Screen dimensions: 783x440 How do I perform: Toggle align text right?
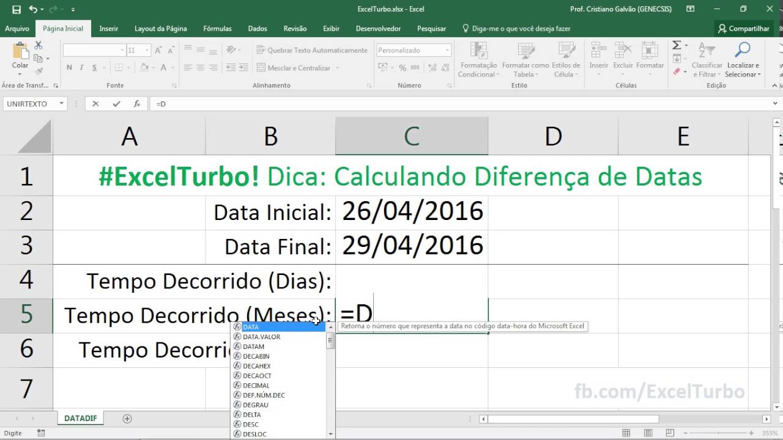[x=214, y=68]
